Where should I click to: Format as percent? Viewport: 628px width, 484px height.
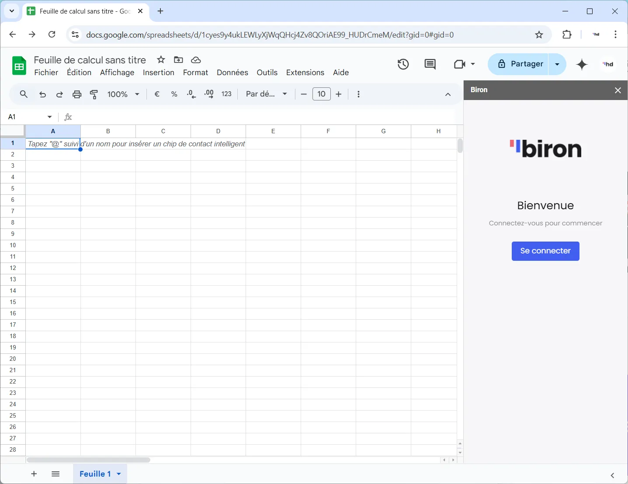174,94
